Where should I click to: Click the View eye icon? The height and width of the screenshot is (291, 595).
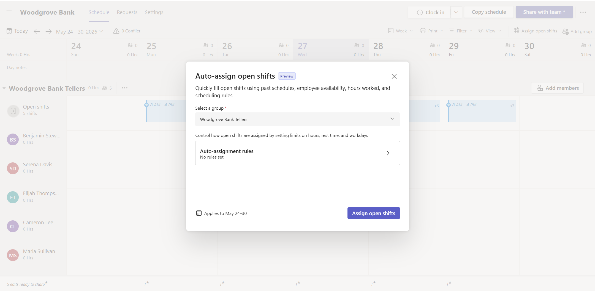pos(480,31)
